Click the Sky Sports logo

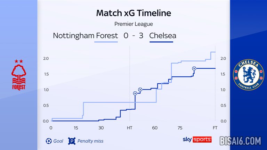tap(197, 139)
